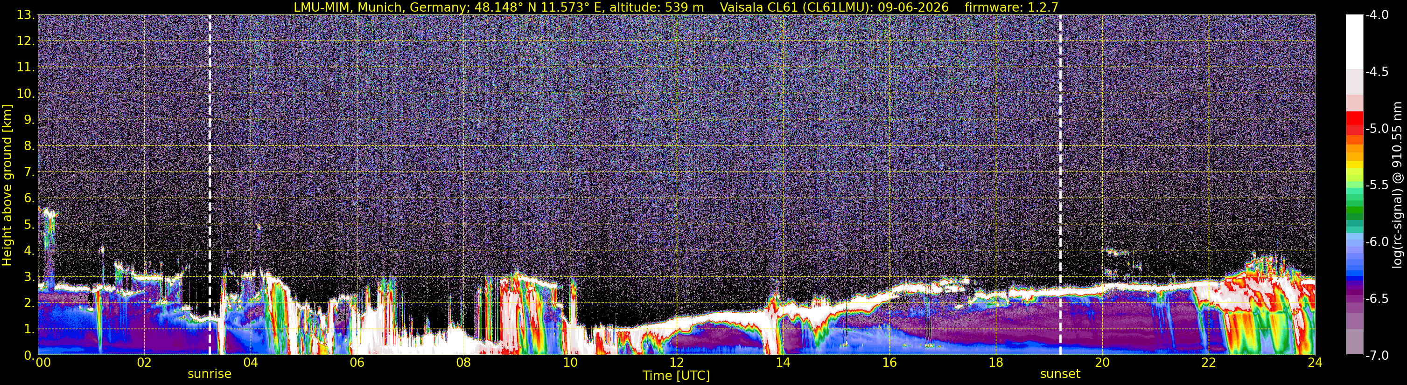Click the small cloud echo at 4 km after 20 UTC
Screen dimensions: 1407x385
(x=1116, y=252)
